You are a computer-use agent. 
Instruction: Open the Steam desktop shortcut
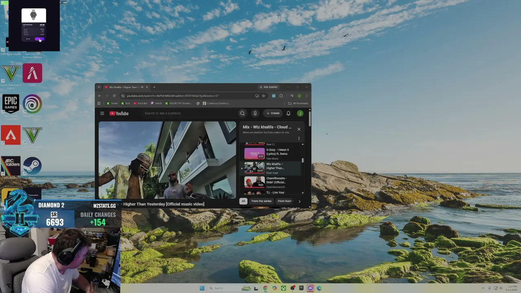[32, 167]
